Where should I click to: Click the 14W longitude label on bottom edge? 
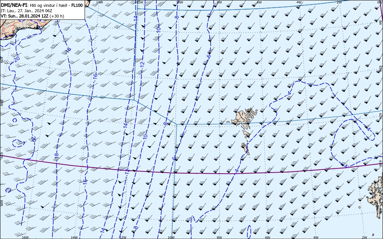tap(74, 237)
